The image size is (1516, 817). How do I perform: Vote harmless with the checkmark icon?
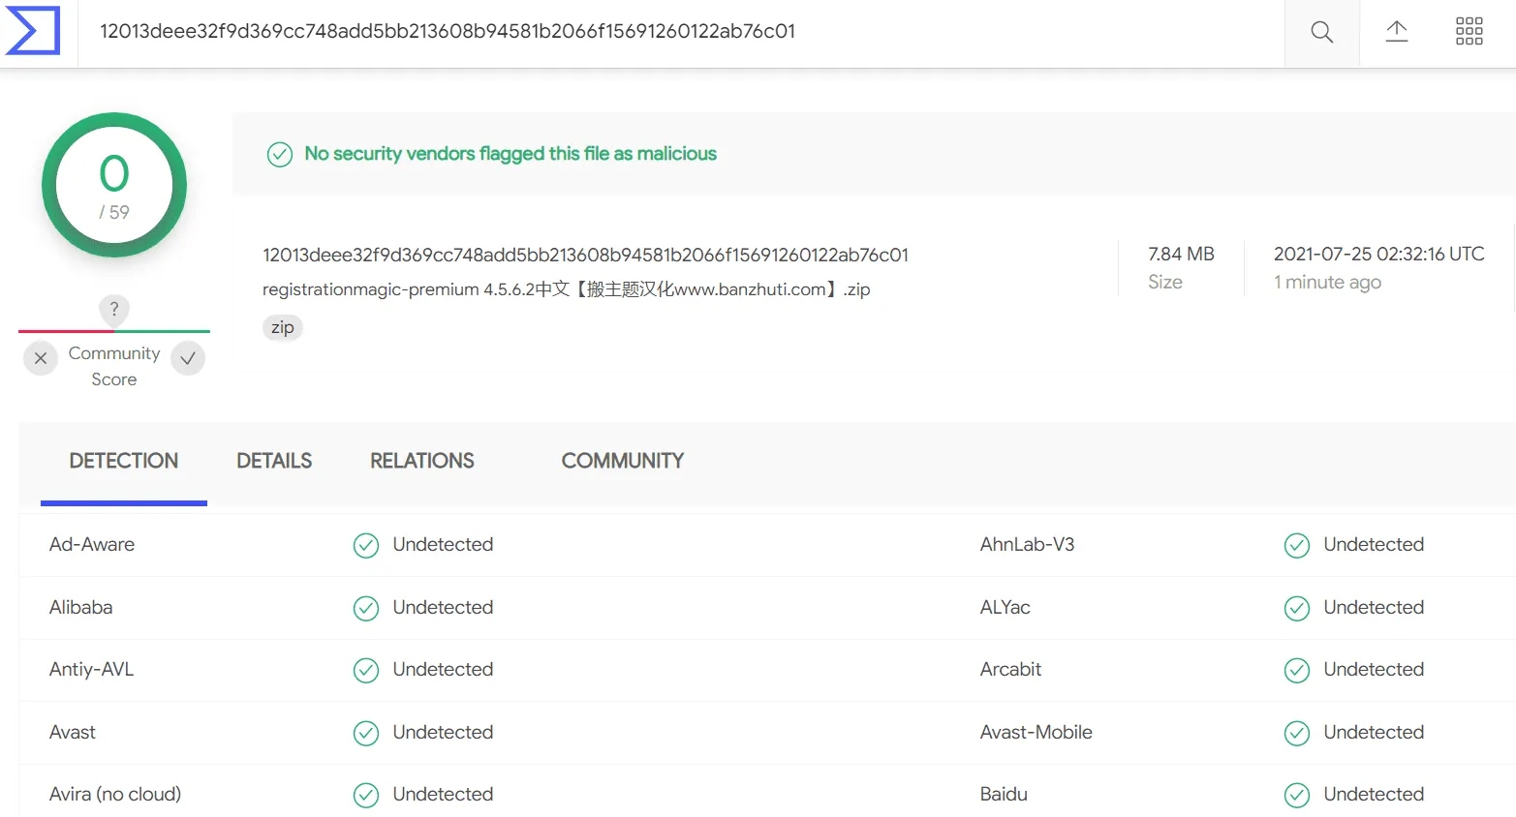tap(188, 358)
